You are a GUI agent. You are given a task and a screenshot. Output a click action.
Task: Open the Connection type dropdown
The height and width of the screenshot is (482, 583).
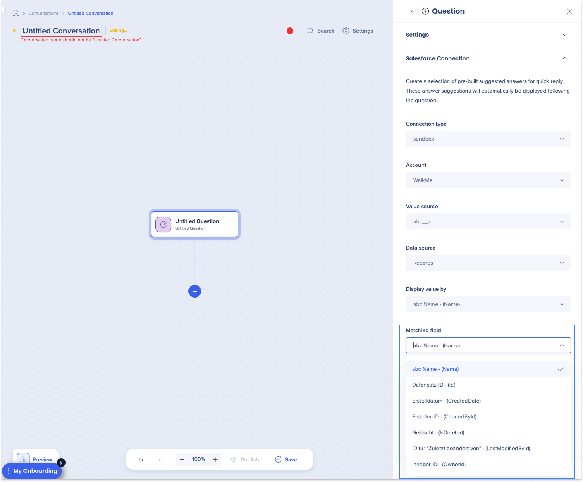[x=488, y=139]
